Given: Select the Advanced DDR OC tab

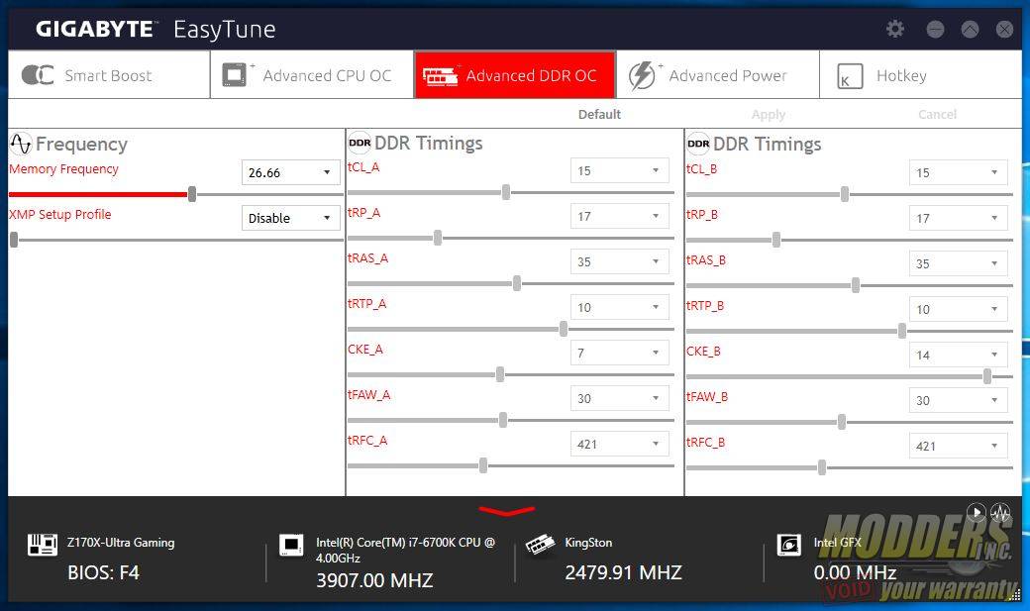Looking at the screenshot, I should coord(515,75).
